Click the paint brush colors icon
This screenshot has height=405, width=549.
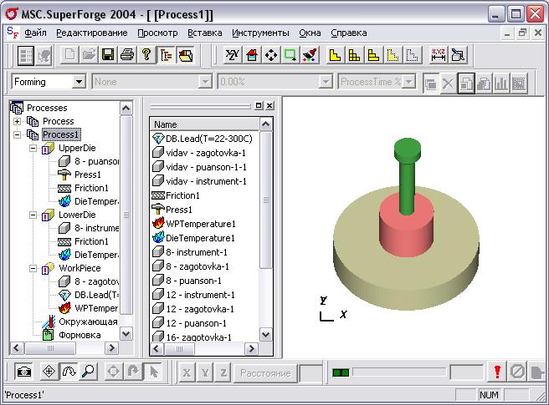tap(310, 55)
